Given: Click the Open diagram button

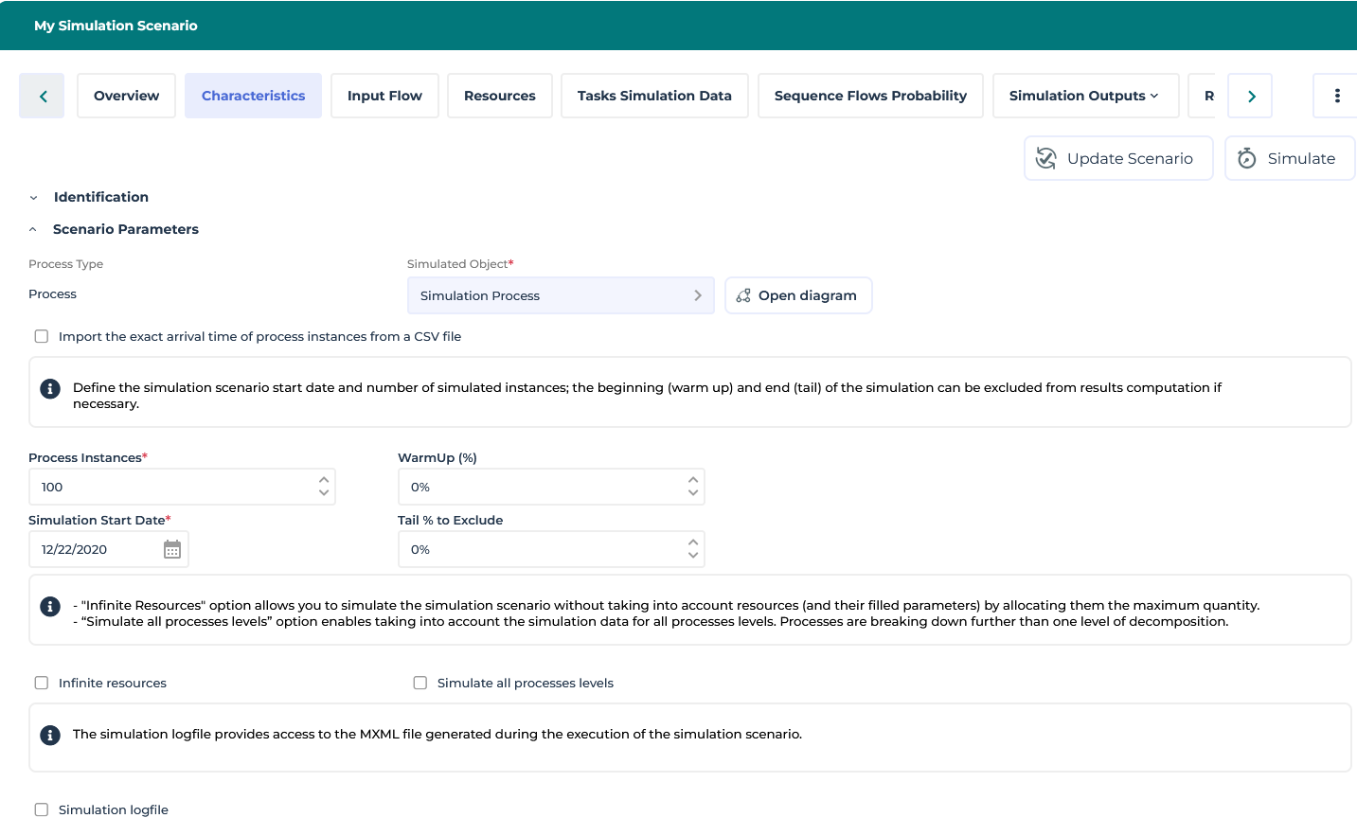Looking at the screenshot, I should [797, 295].
